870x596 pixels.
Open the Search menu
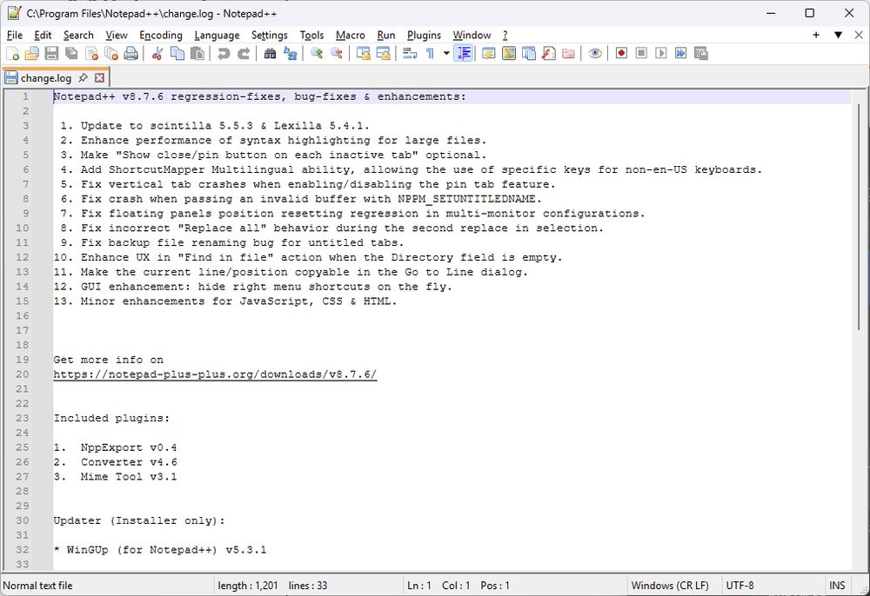(78, 35)
